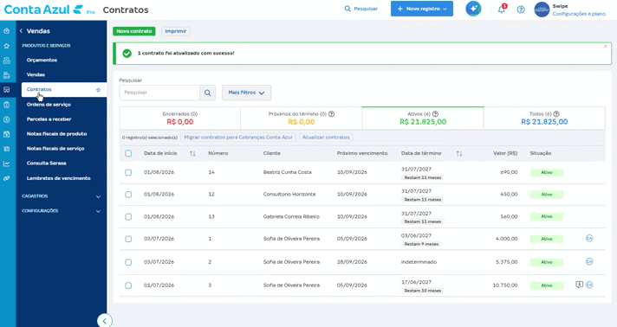Screen dimensions: 617x327
Task: Click help icon next to Ativos (6)
Action: pyautogui.click(x=435, y=114)
